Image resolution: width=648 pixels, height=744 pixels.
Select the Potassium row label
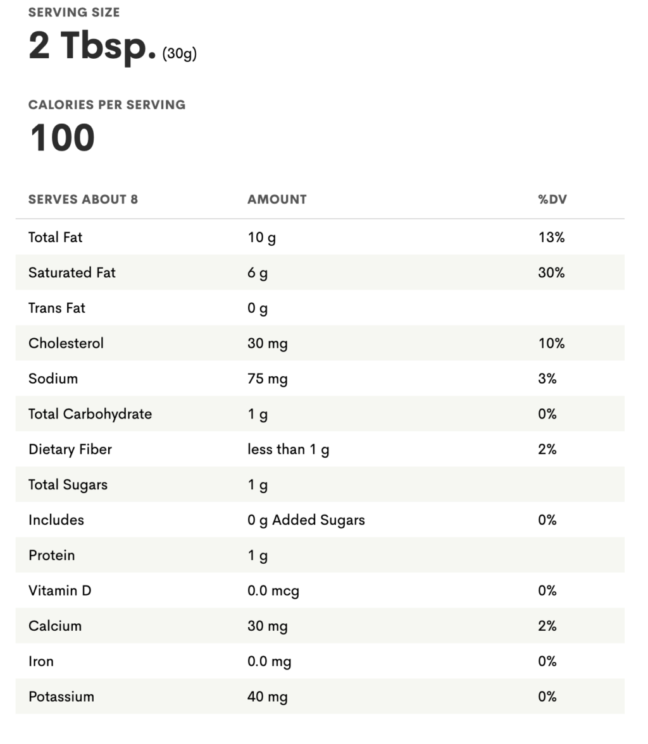[x=61, y=697]
